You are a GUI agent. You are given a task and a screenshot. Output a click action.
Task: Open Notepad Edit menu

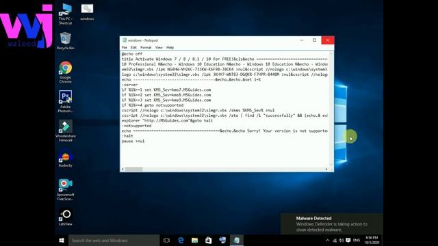click(x=133, y=47)
